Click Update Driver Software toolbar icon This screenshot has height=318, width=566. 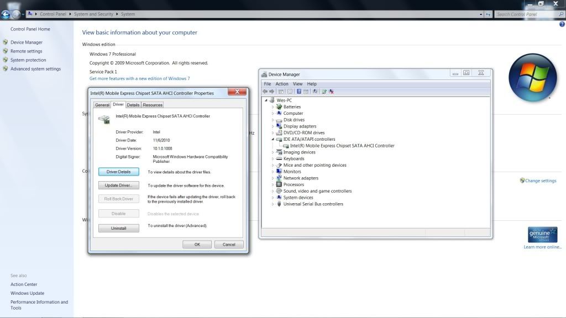pyautogui.click(x=324, y=92)
